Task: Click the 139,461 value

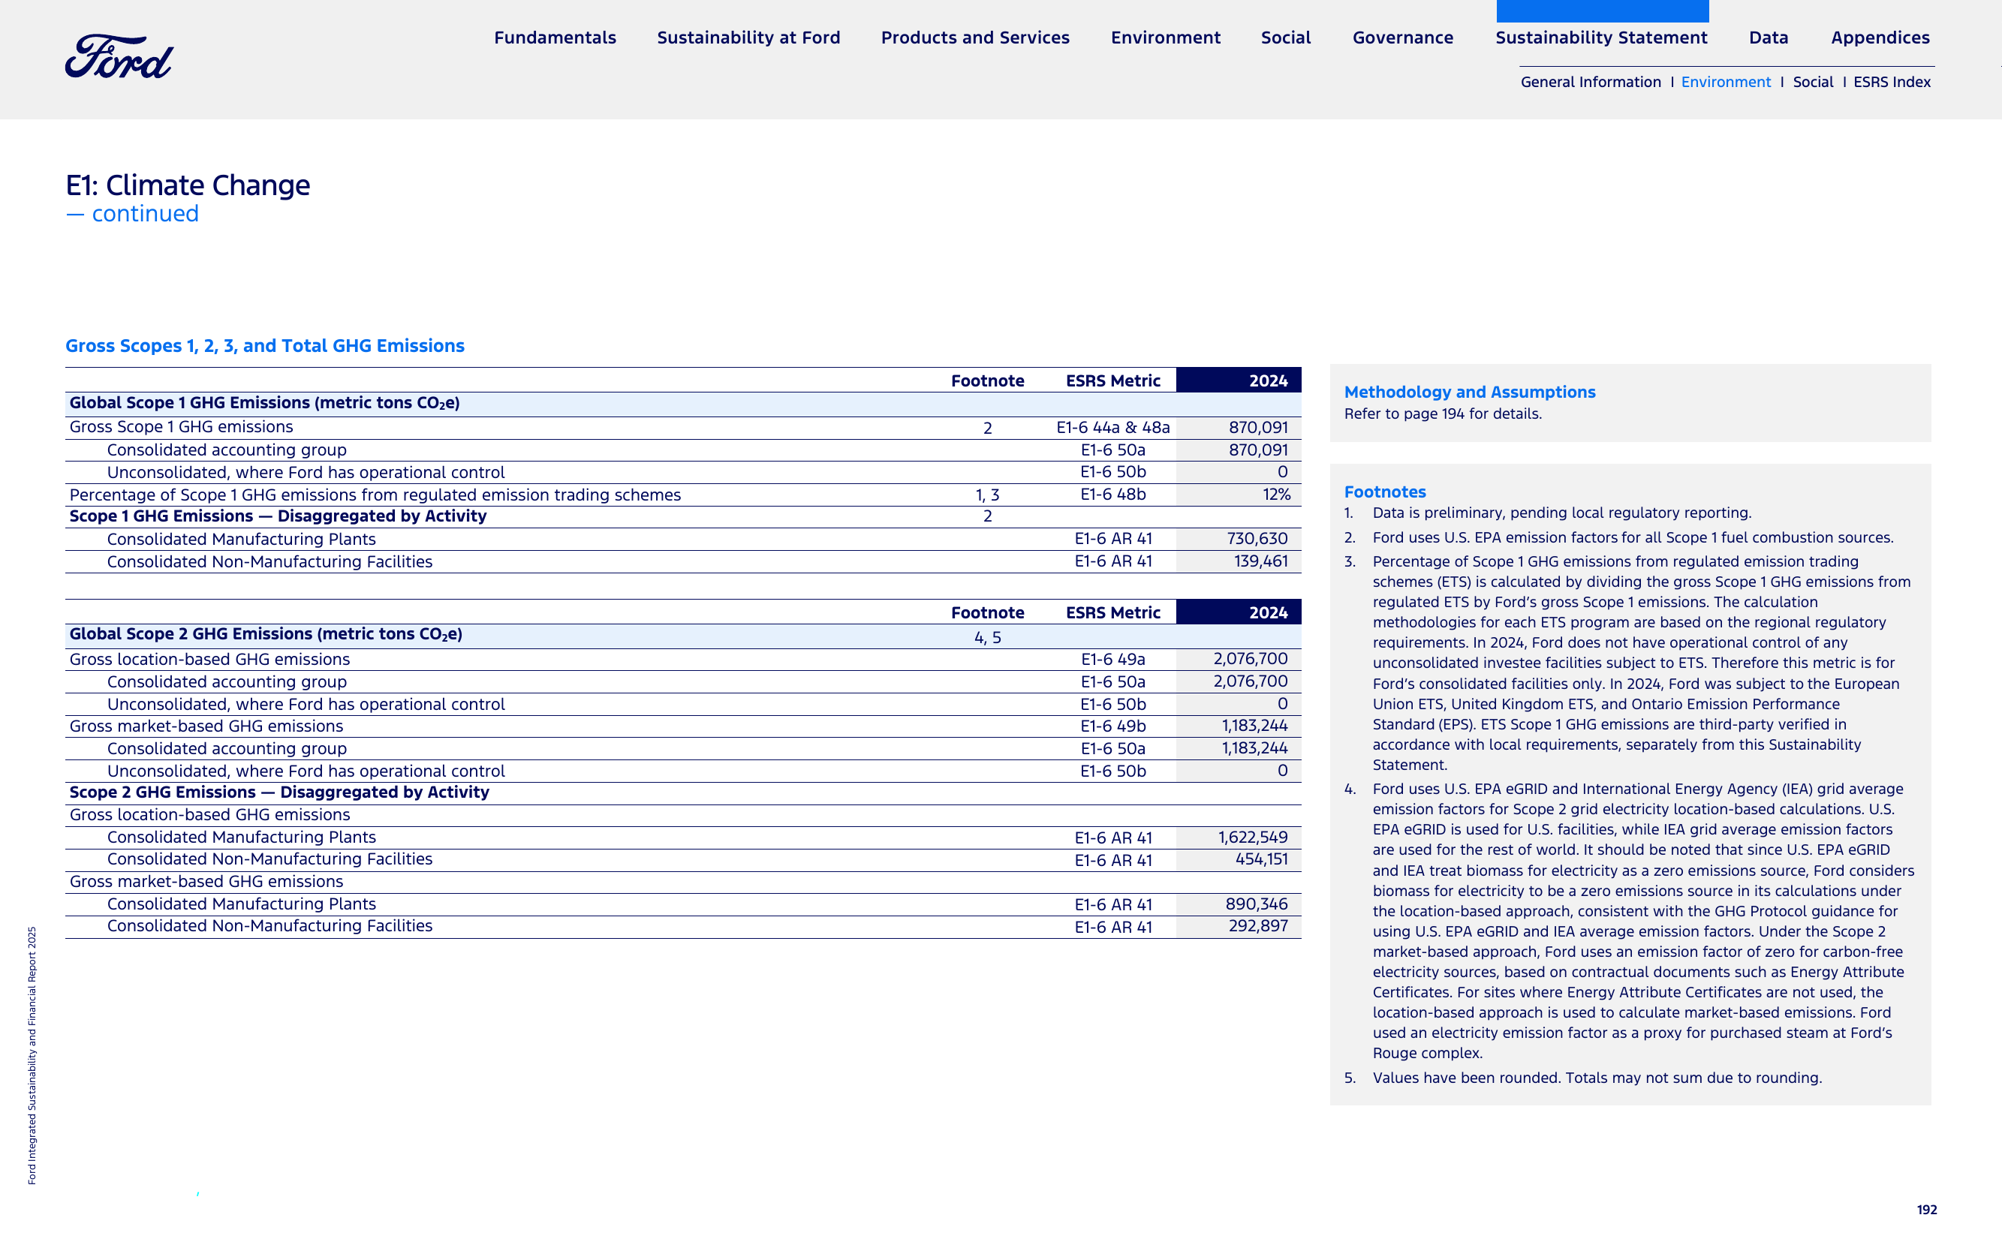Action: [1260, 561]
